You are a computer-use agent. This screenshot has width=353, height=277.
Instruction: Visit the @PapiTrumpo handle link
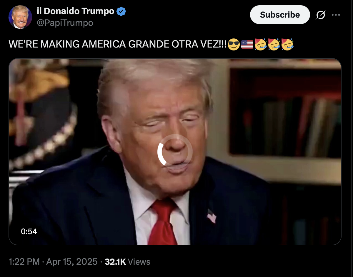coord(65,23)
